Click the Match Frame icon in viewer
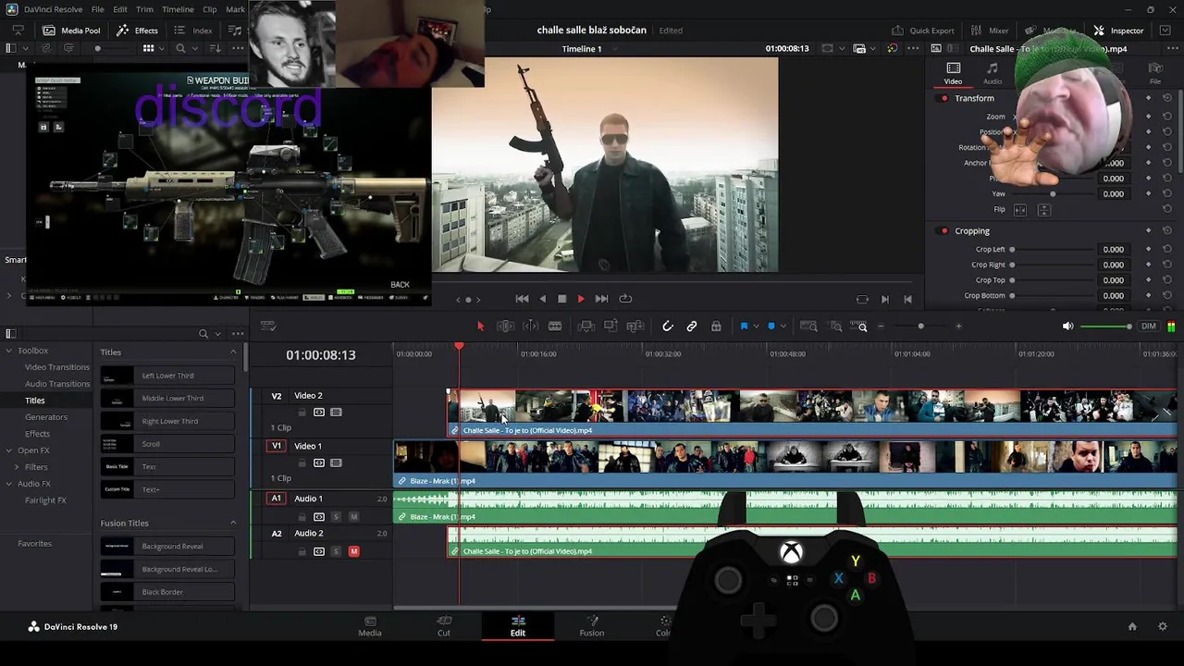This screenshot has width=1184, height=666. click(862, 299)
